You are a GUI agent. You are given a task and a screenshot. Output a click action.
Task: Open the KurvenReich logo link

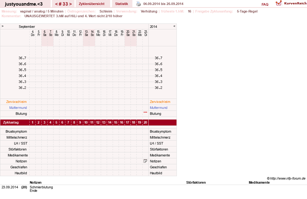click(291, 3)
